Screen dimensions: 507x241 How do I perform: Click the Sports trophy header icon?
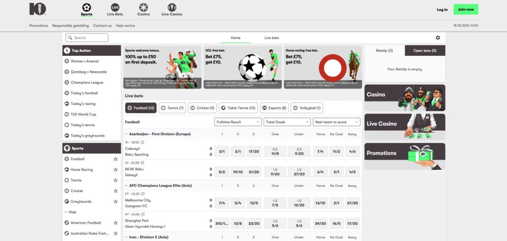click(x=67, y=148)
